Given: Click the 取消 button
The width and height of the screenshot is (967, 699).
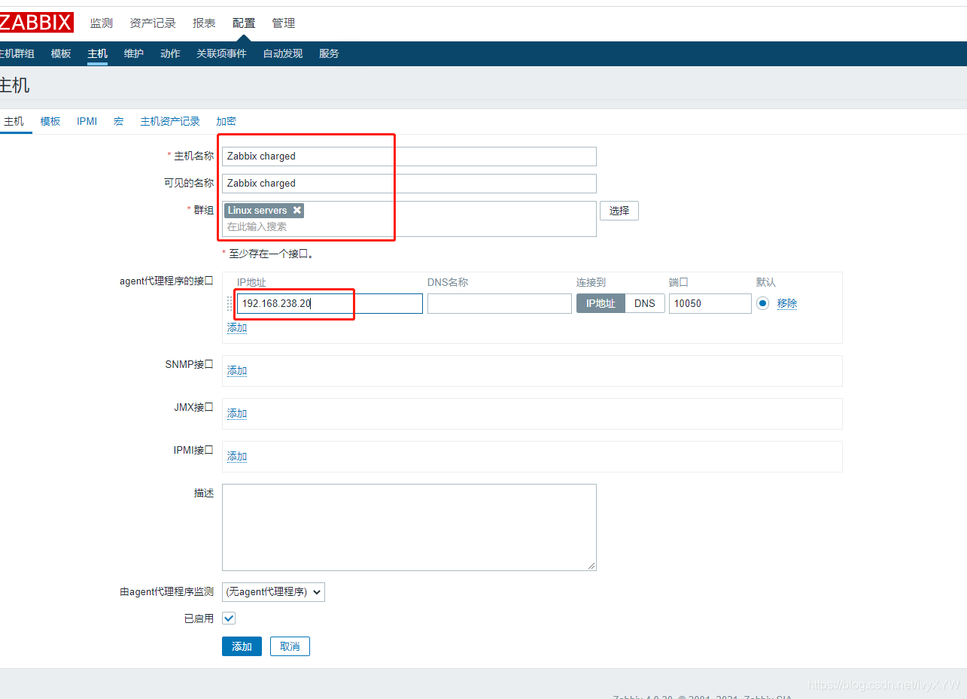Looking at the screenshot, I should tap(290, 646).
